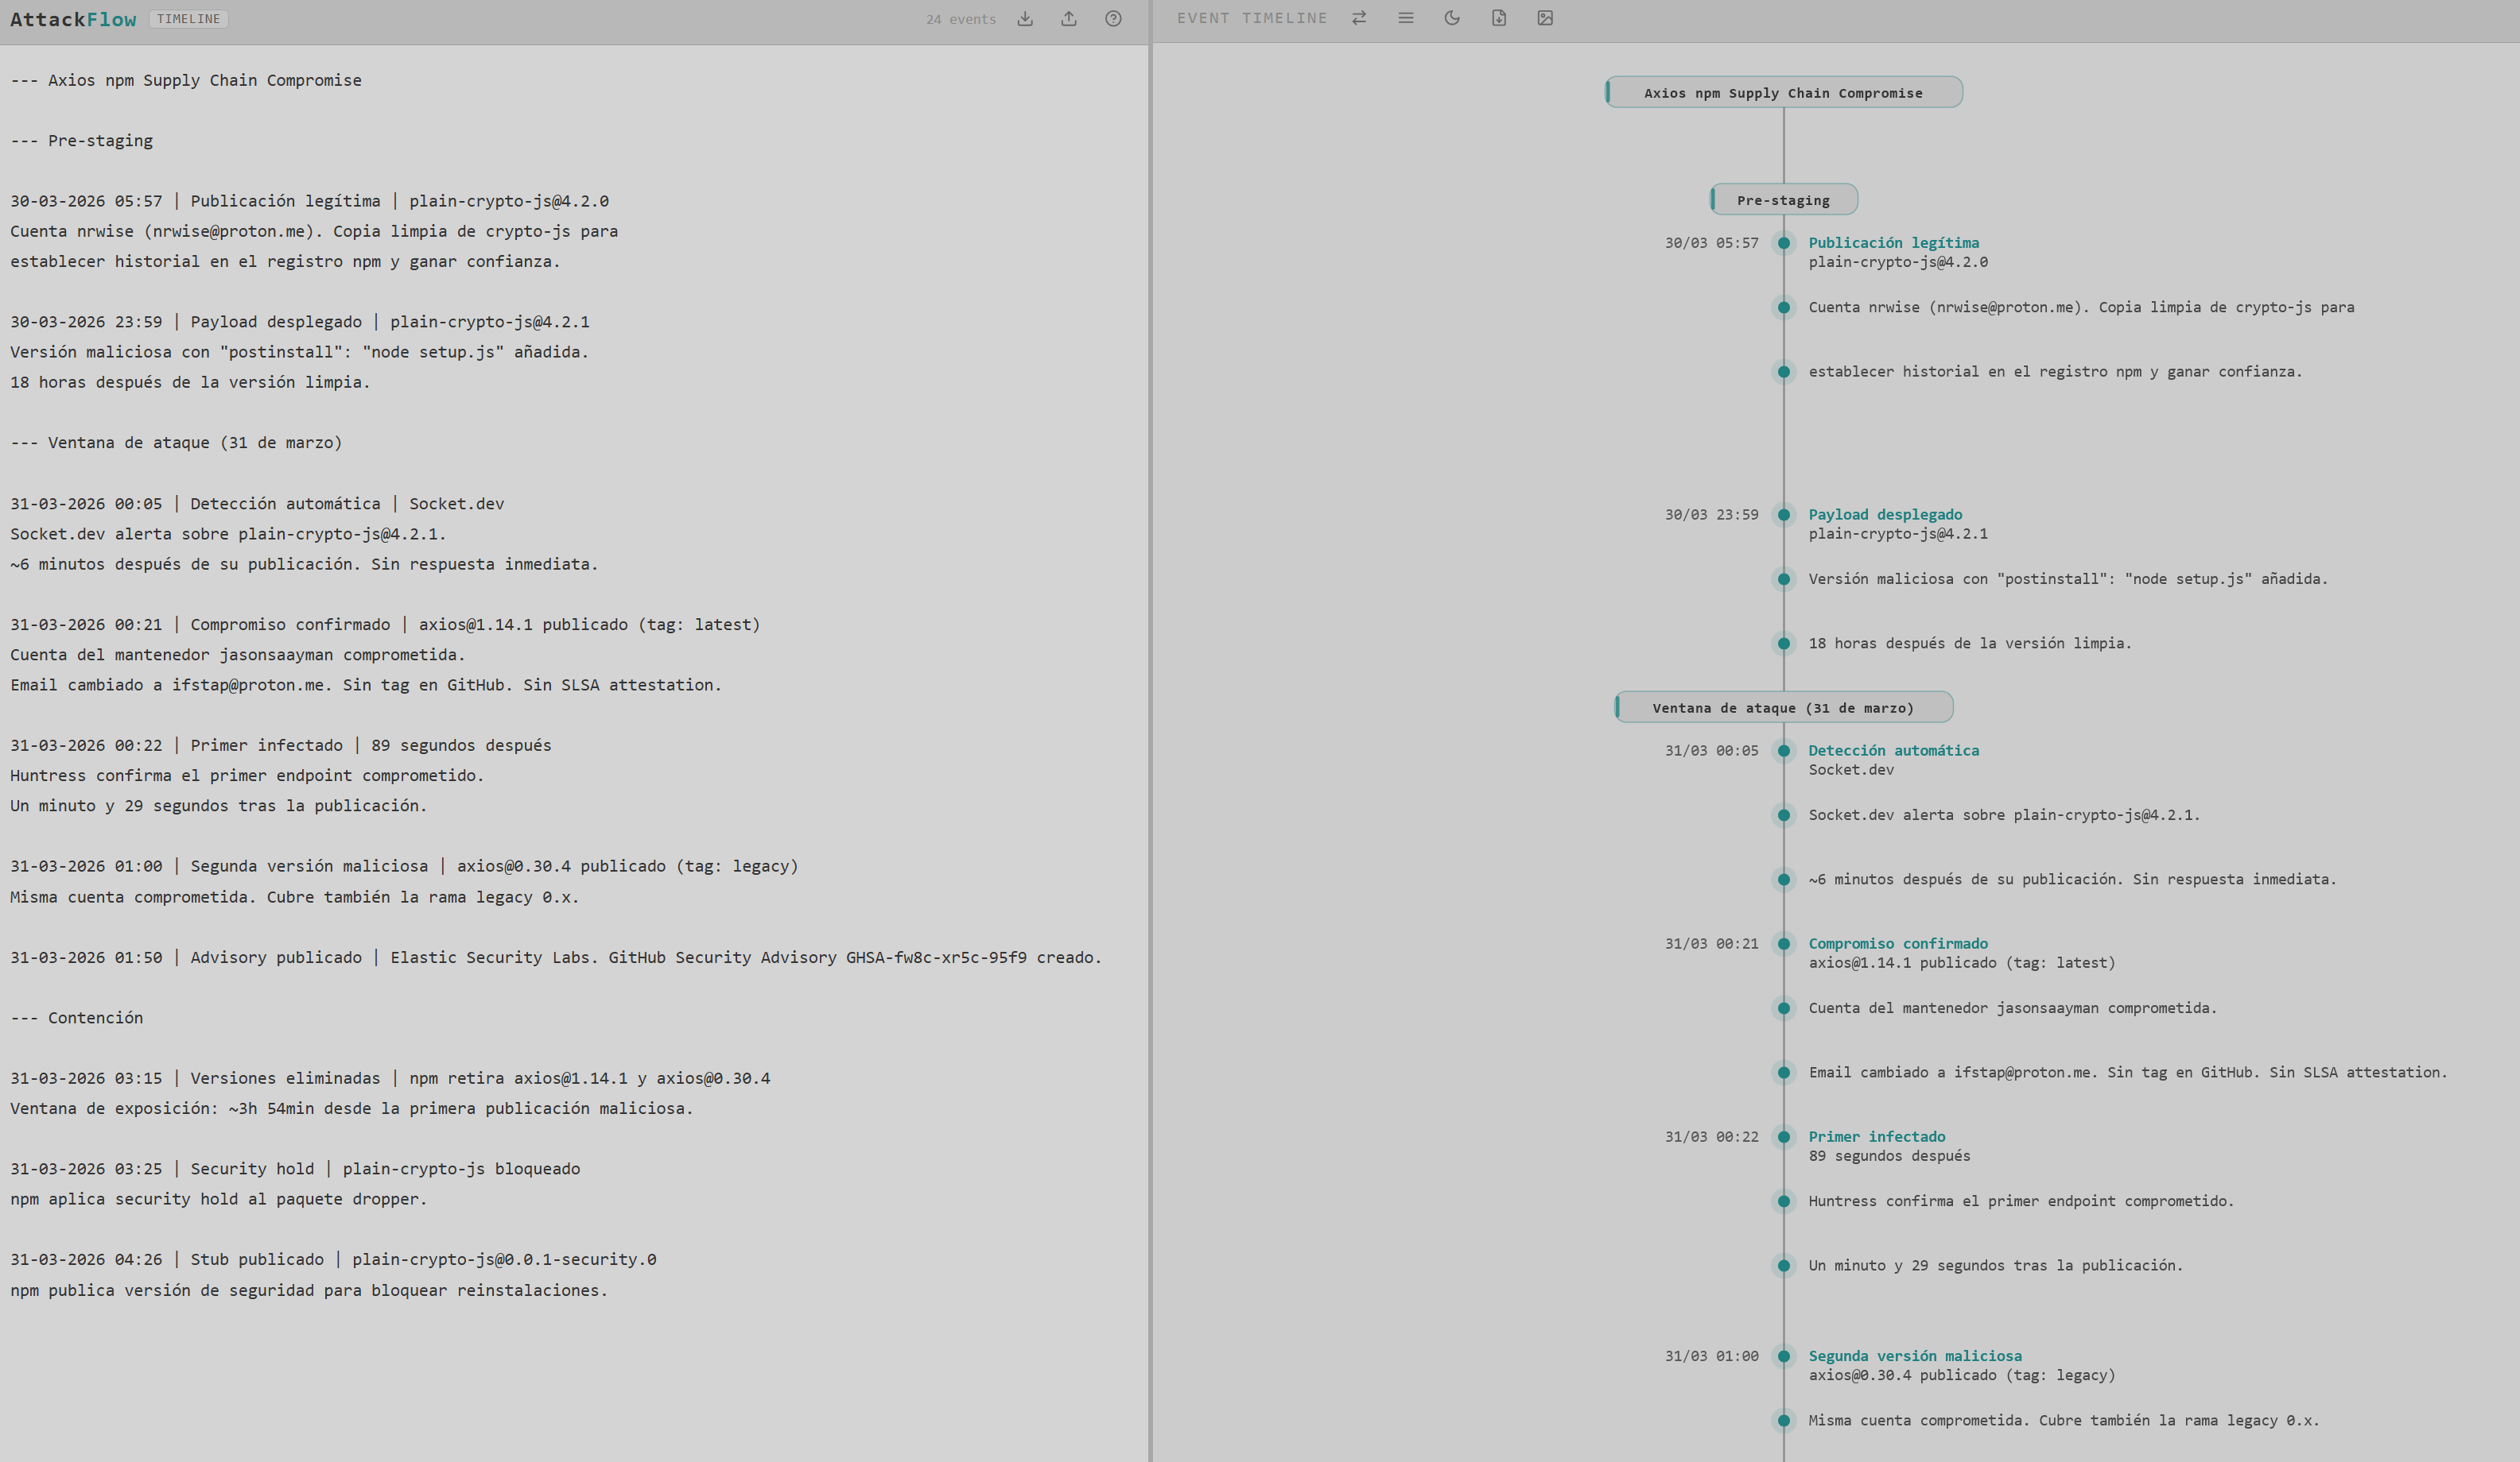The width and height of the screenshot is (2520, 1462).
Task: Export timeline as image icon
Action: click(1545, 18)
